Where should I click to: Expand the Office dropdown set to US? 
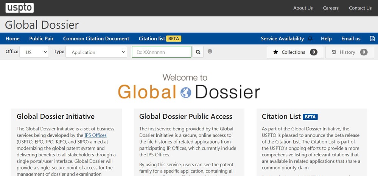point(34,52)
